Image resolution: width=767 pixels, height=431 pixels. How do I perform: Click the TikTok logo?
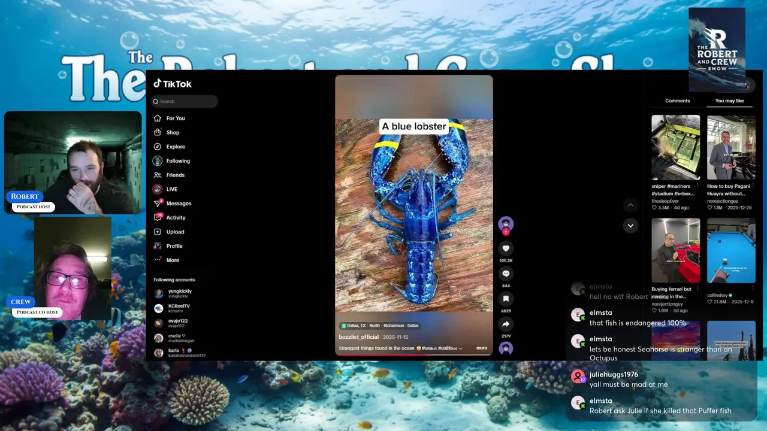click(x=173, y=84)
